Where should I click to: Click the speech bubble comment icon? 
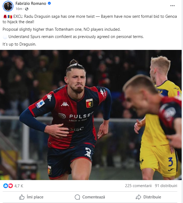pos(77,197)
